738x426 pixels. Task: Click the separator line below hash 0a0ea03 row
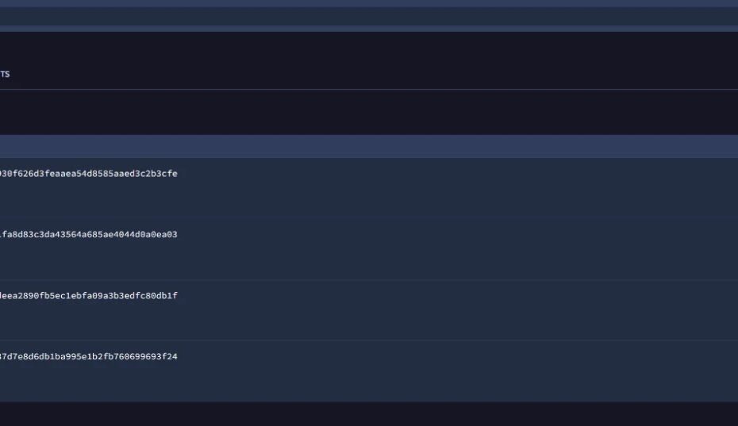pyautogui.click(x=369, y=279)
